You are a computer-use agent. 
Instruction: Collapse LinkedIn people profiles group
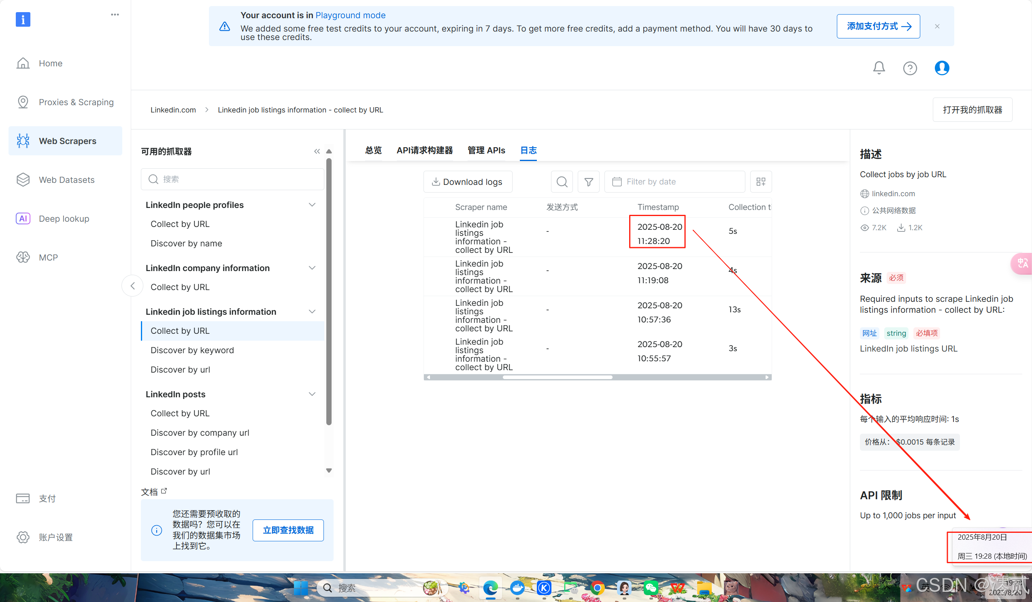click(312, 205)
